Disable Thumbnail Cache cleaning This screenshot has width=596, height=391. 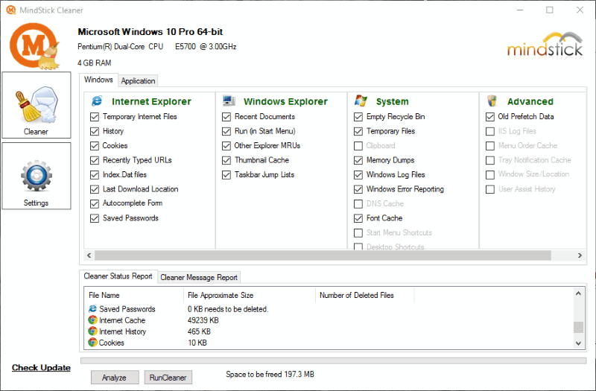click(x=226, y=160)
